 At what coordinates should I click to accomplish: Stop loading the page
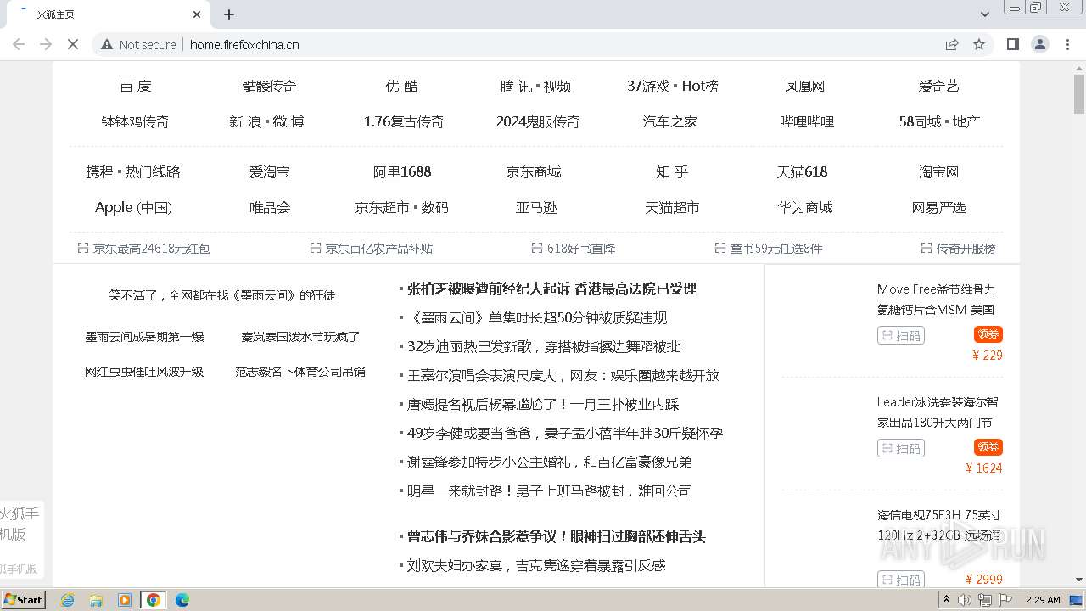coord(73,44)
